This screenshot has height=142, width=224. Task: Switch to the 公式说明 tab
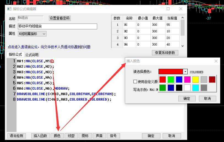pyautogui.click(x=32, y=55)
